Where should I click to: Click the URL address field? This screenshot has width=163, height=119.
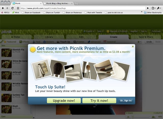(x=83, y=8)
